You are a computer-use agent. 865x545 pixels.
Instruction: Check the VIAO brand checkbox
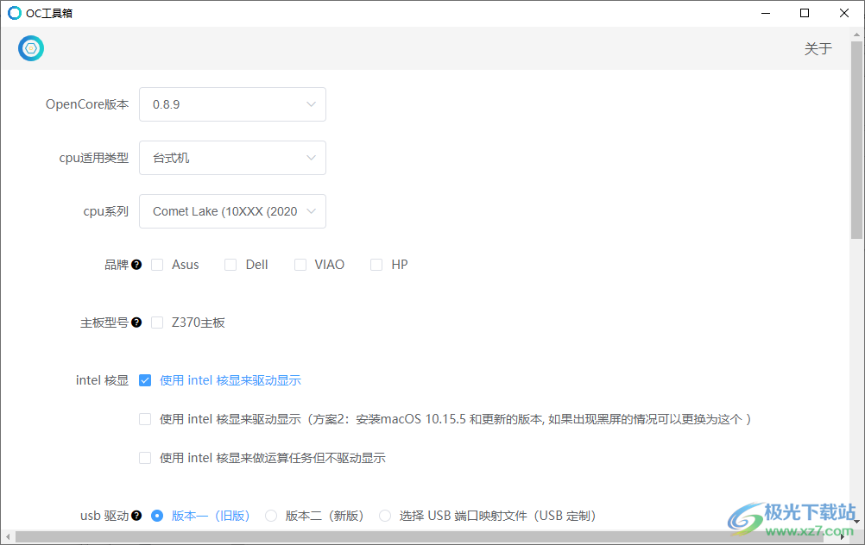pos(300,265)
